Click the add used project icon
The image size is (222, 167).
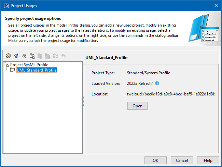tap(32, 56)
